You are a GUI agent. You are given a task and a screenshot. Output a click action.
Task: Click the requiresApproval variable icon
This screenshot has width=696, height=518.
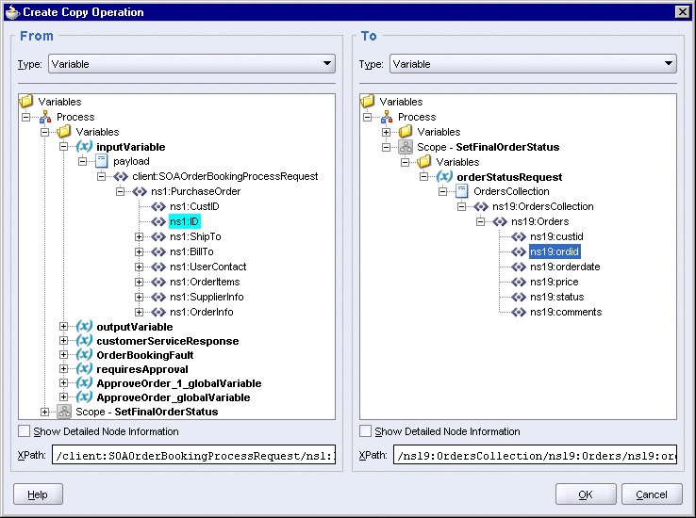84,369
